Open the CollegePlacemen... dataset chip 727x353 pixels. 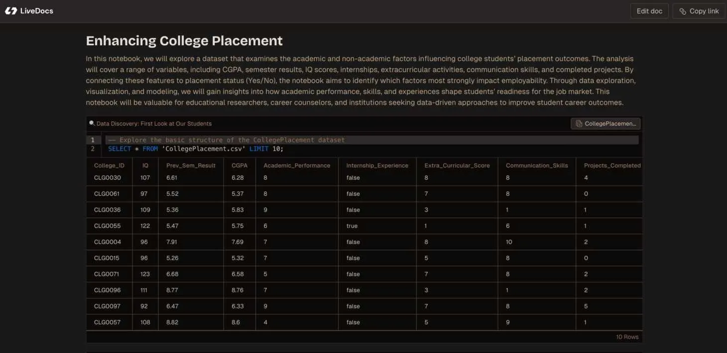pos(606,123)
